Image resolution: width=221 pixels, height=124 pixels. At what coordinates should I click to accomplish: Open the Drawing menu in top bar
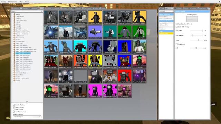tap(3, 2)
